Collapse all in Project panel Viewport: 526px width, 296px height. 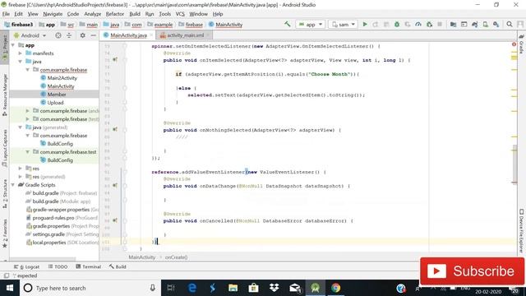pos(69,35)
